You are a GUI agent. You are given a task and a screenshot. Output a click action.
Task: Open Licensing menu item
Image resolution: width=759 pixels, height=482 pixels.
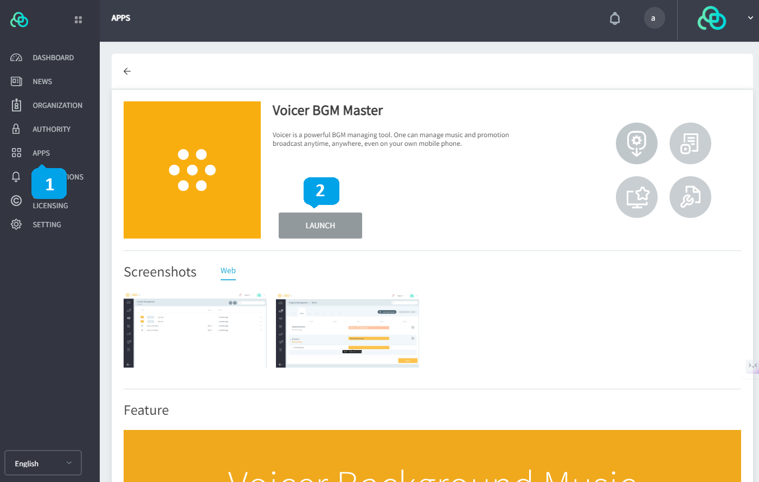(50, 205)
